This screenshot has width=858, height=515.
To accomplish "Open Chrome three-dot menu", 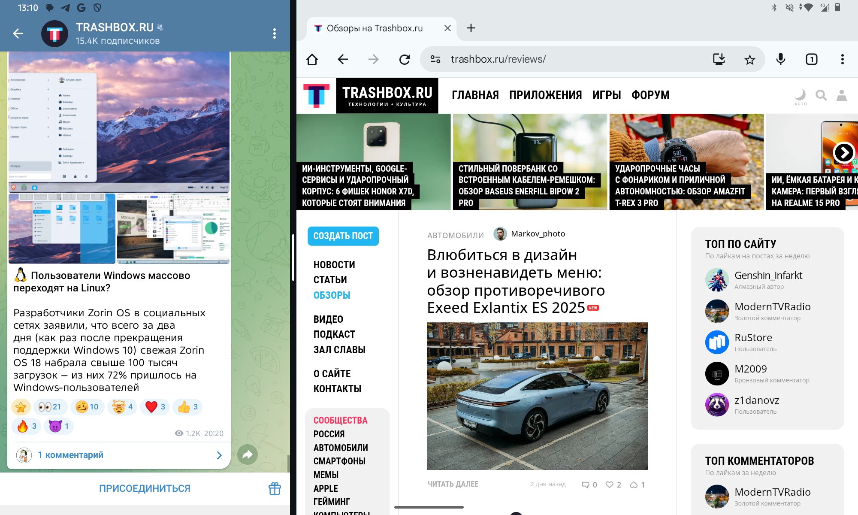I will pos(842,59).
